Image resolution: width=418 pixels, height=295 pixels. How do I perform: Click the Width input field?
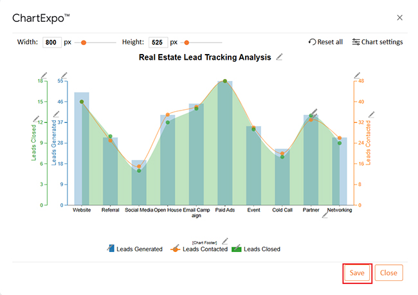tap(51, 42)
